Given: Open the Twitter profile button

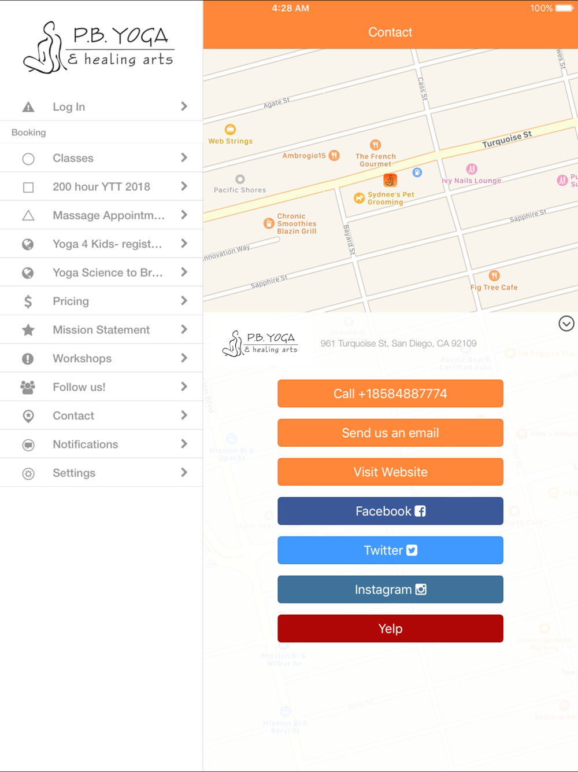Looking at the screenshot, I should coord(390,550).
